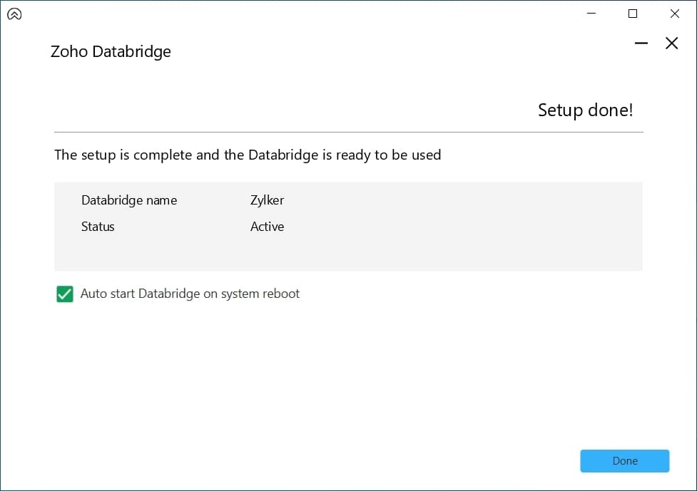Minimize the outer Windows title bar window
697x491 pixels.
(591, 14)
